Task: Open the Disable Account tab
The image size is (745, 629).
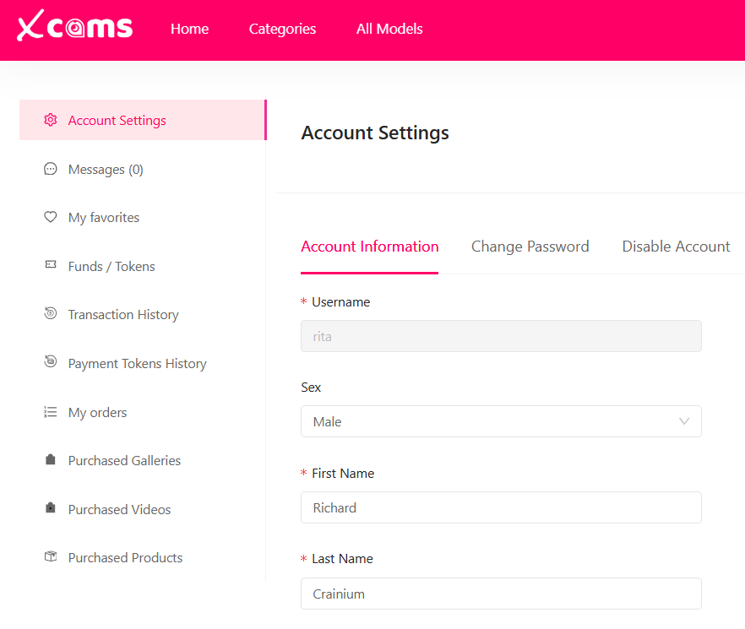Action: point(675,246)
